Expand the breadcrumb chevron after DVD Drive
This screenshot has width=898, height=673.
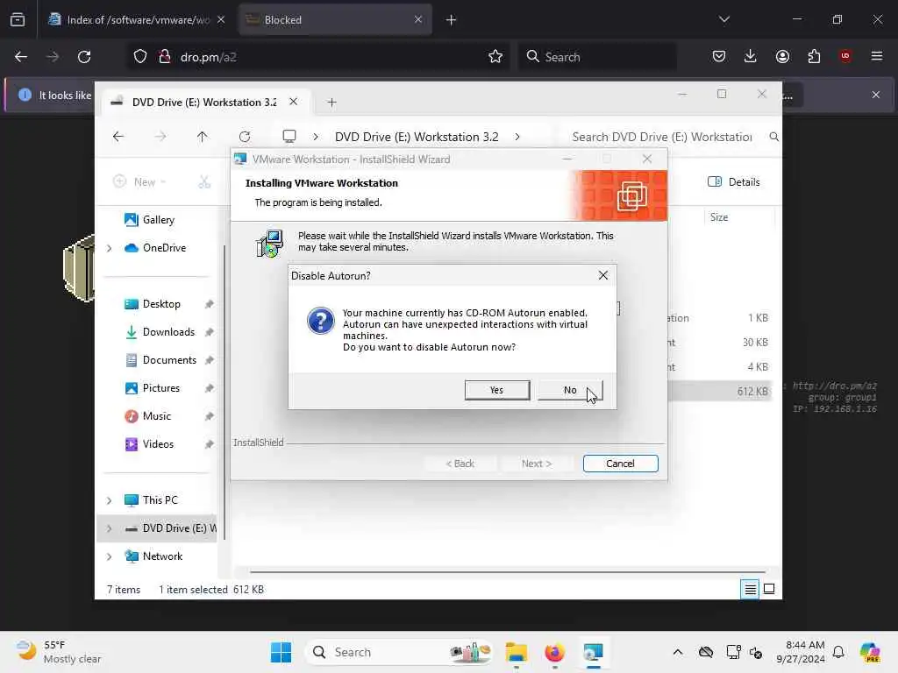tap(517, 137)
